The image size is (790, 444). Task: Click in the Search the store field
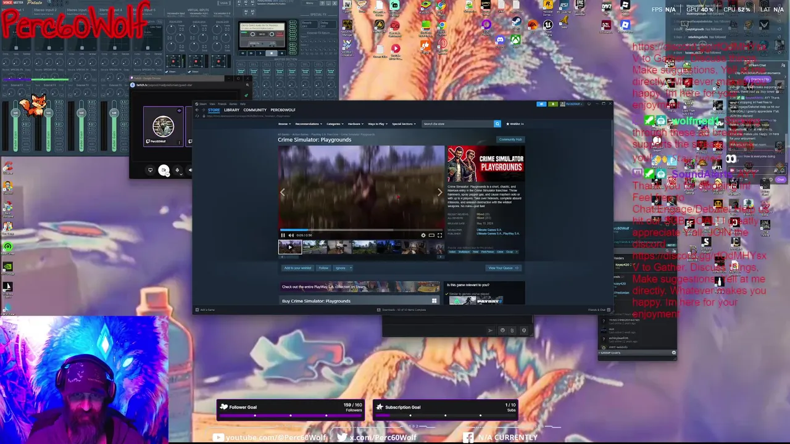point(457,124)
